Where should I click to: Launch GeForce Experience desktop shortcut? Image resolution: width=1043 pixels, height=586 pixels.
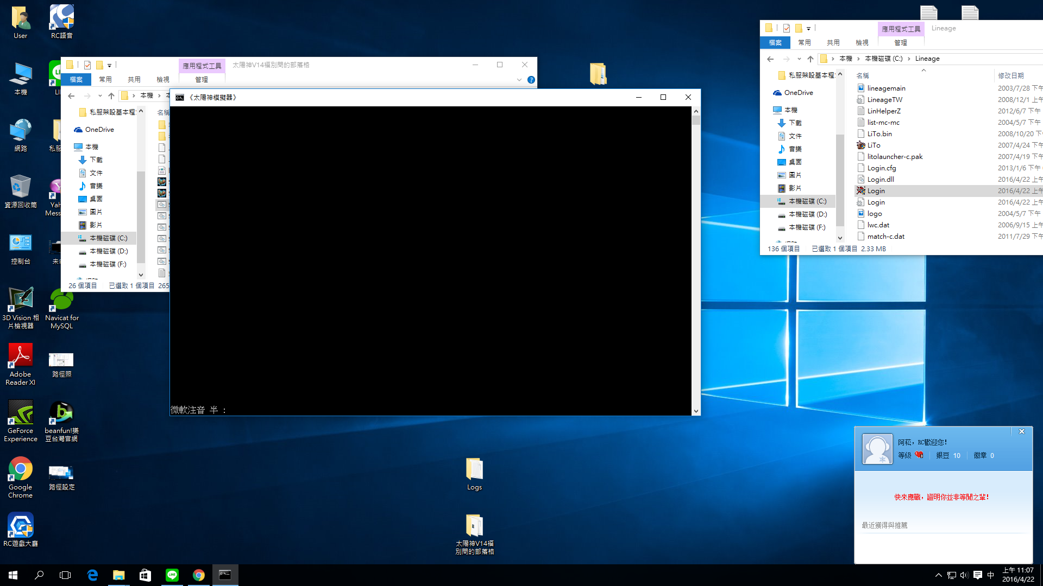pyautogui.click(x=20, y=421)
